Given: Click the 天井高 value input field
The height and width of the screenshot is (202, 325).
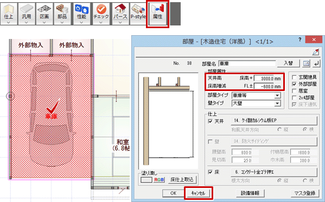Looking at the screenshot, I should coord(264,79).
